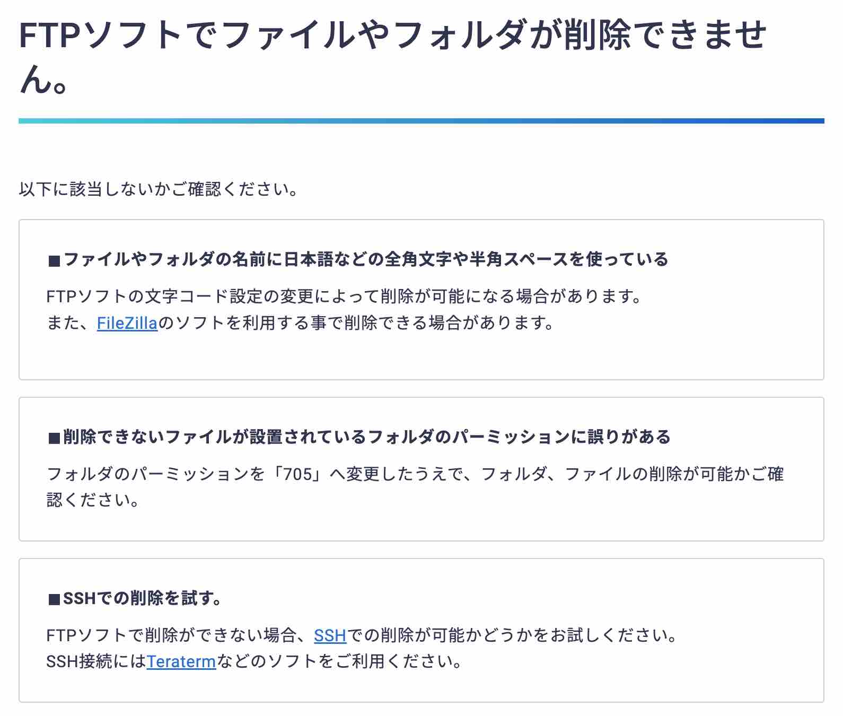Click the heading SSHでの削除を試す
The image size is (843, 716).
(135, 599)
